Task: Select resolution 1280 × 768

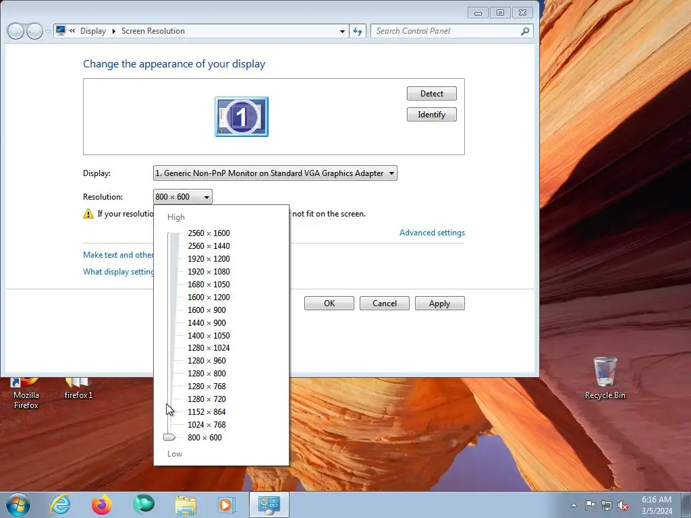Action: click(206, 386)
